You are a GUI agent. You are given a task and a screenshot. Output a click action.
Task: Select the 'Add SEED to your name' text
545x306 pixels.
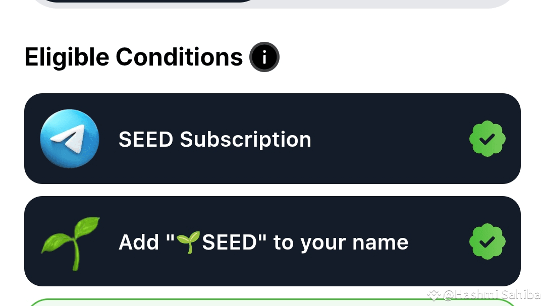(x=263, y=242)
